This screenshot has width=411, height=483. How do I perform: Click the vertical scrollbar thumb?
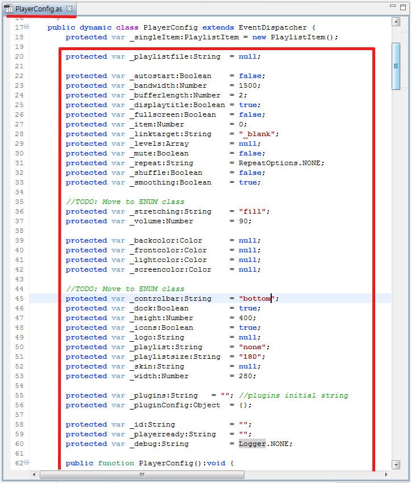click(396, 66)
